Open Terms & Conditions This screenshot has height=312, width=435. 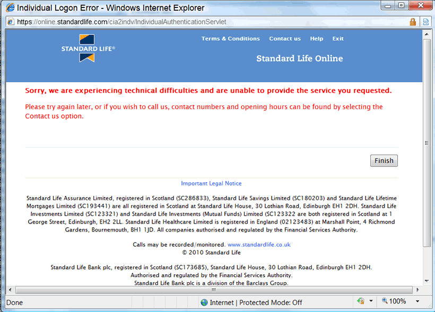click(x=231, y=39)
